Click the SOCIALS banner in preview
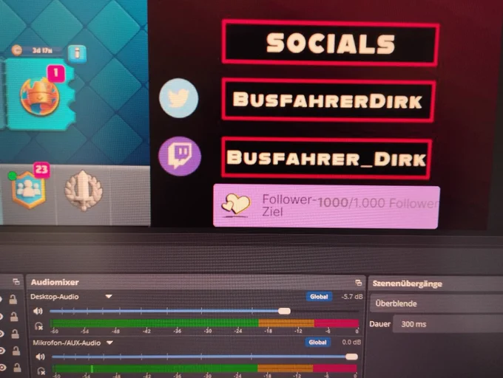 pyautogui.click(x=331, y=44)
